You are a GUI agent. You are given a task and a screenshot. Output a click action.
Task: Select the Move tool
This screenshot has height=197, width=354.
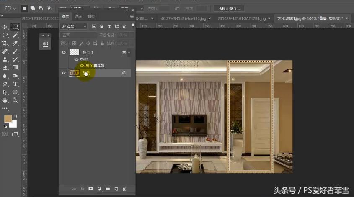coord(5,27)
